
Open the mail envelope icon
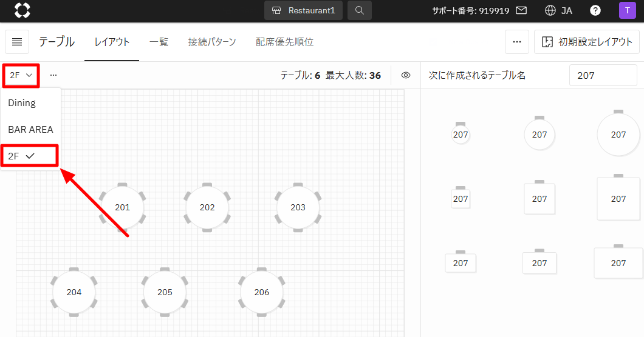click(521, 10)
